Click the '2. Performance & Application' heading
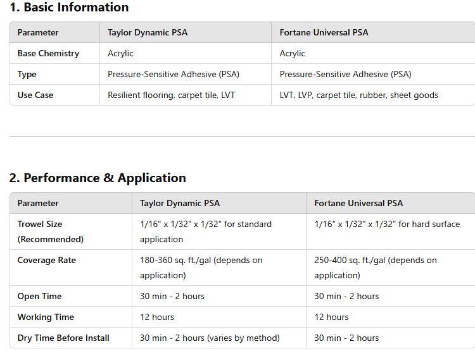The height and width of the screenshot is (351, 475). 98,178
